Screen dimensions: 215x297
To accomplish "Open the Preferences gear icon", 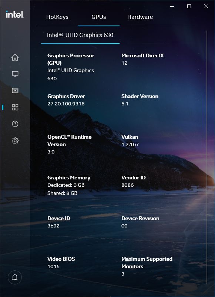I will click(15, 141).
